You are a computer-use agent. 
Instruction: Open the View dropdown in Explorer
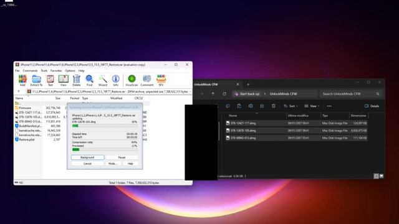312,106
